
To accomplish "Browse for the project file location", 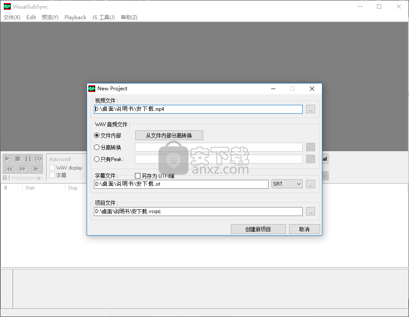I will (x=310, y=211).
